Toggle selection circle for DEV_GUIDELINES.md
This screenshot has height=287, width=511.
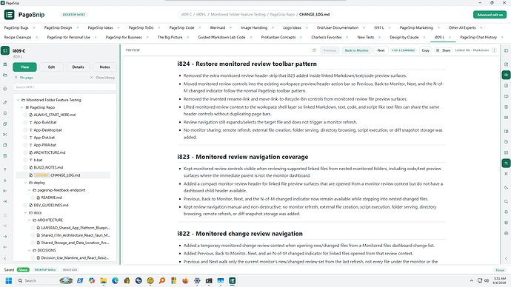[x=25, y=206]
